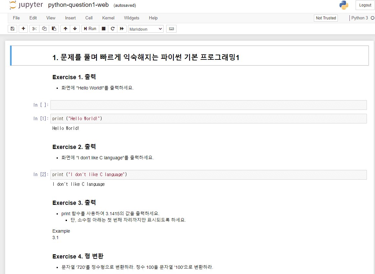Click the 'I don't like C language' output

79,184
